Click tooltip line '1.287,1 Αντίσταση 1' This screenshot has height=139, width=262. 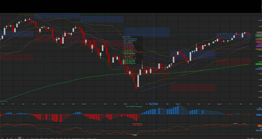[x=130, y=40]
